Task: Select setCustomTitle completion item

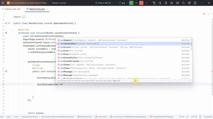Action: coord(123,58)
